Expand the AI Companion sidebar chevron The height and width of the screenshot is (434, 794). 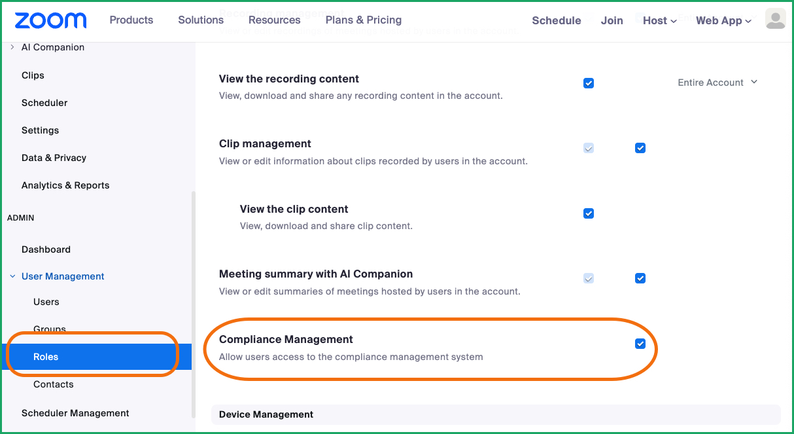(12, 47)
